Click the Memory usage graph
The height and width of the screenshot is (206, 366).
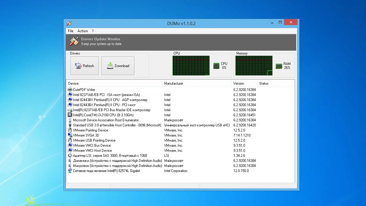(x=254, y=66)
